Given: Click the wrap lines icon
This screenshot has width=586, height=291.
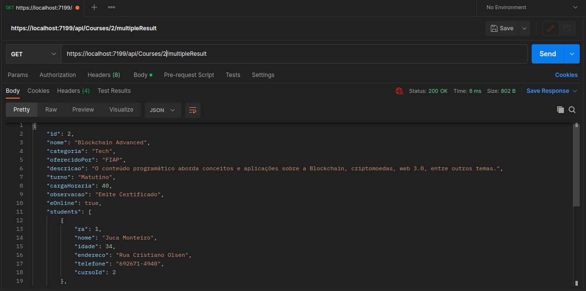Looking at the screenshot, I should (193, 110).
